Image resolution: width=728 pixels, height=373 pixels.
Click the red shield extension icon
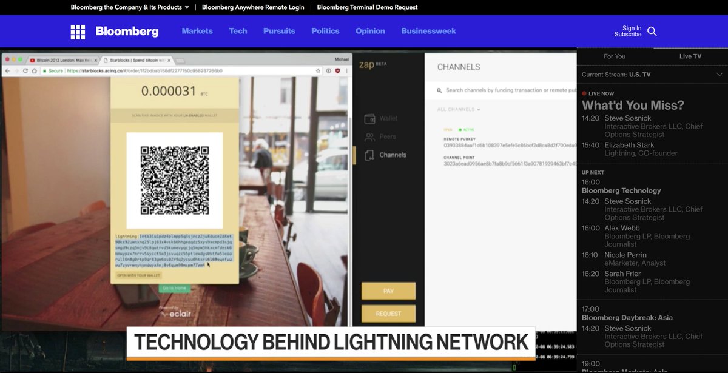coord(337,70)
